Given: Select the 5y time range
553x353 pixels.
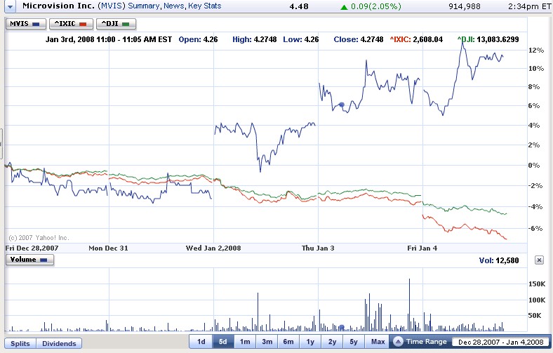Looking at the screenshot, I should coord(354,342).
